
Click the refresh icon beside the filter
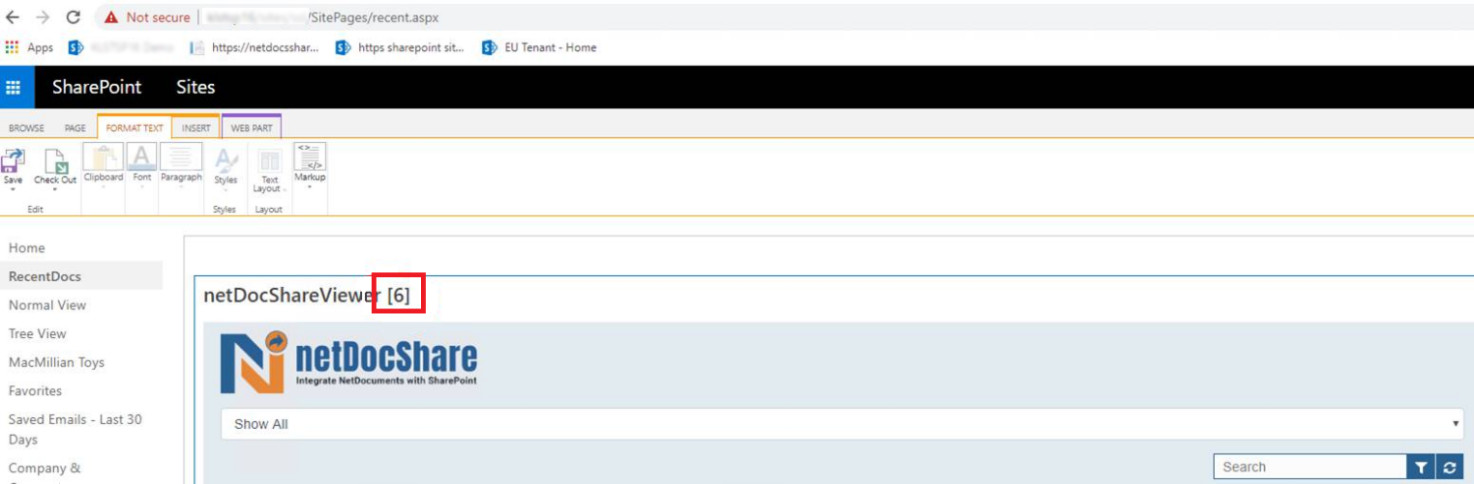coord(1449,467)
